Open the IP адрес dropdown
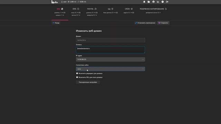Image resolution: width=221 pixels, height=124 pixels. pyautogui.click(x=110, y=60)
